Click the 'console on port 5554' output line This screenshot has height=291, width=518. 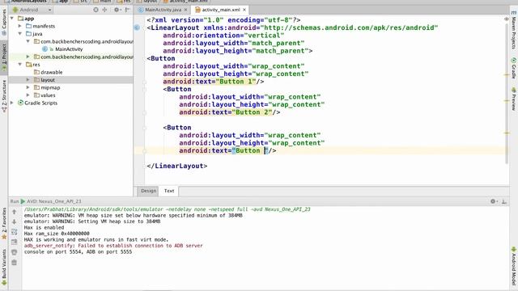(78, 251)
